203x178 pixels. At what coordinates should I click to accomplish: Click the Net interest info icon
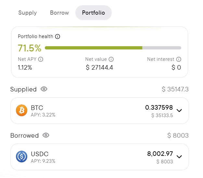point(179,59)
